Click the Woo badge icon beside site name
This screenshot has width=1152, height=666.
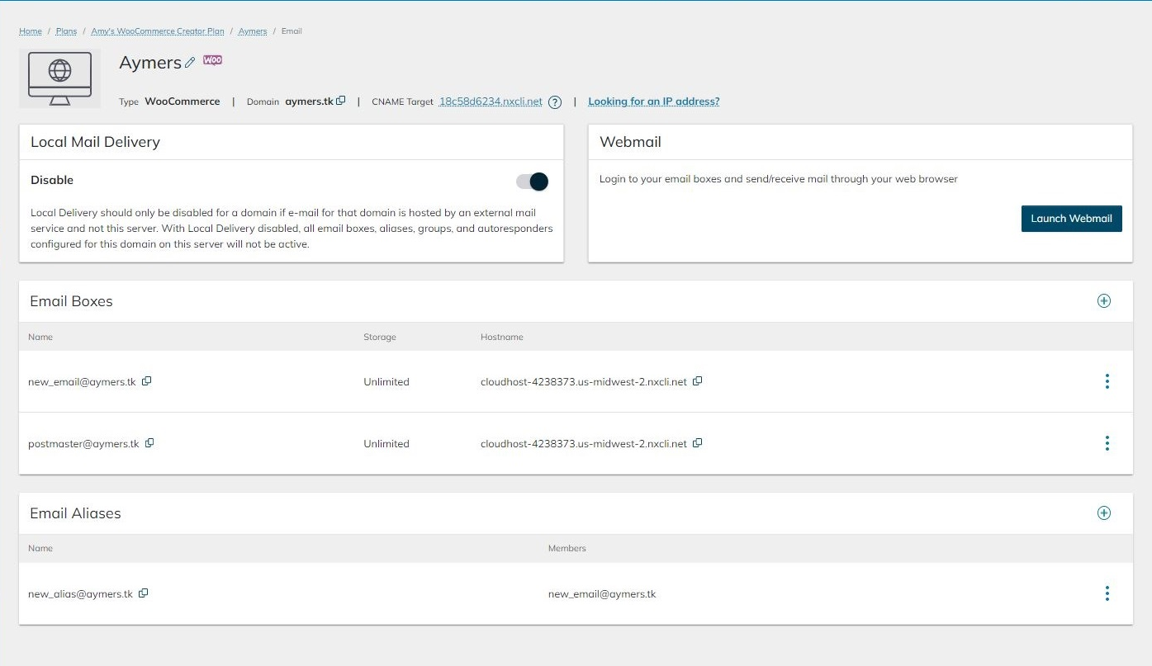click(x=212, y=60)
